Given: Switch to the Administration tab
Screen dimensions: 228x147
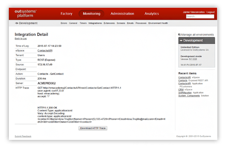Looking at the screenshot, I should click(122, 14).
